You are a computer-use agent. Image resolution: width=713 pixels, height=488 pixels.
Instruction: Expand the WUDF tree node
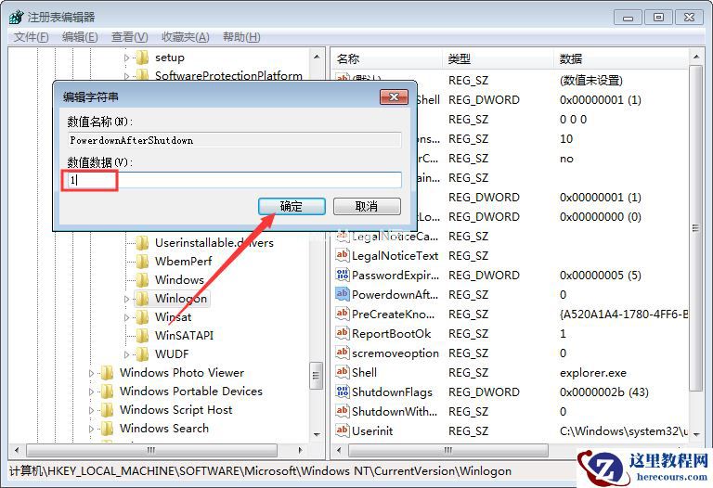(x=127, y=354)
